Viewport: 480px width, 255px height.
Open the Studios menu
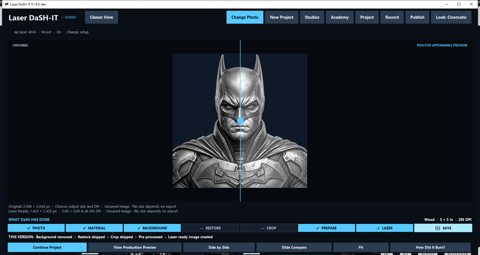point(312,17)
